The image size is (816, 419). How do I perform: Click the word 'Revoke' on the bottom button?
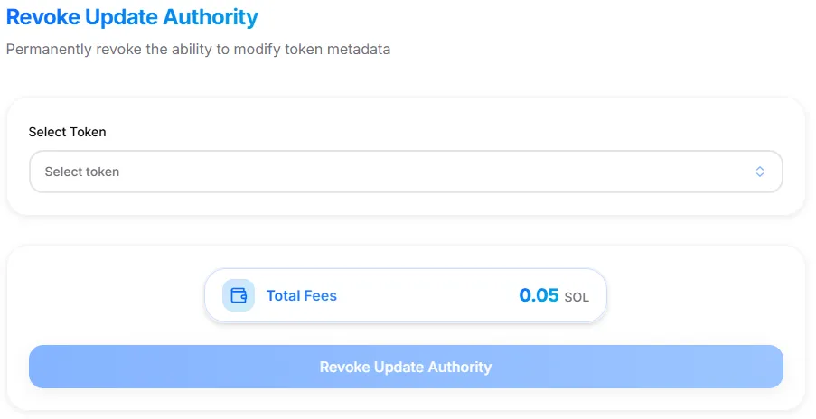coord(344,367)
